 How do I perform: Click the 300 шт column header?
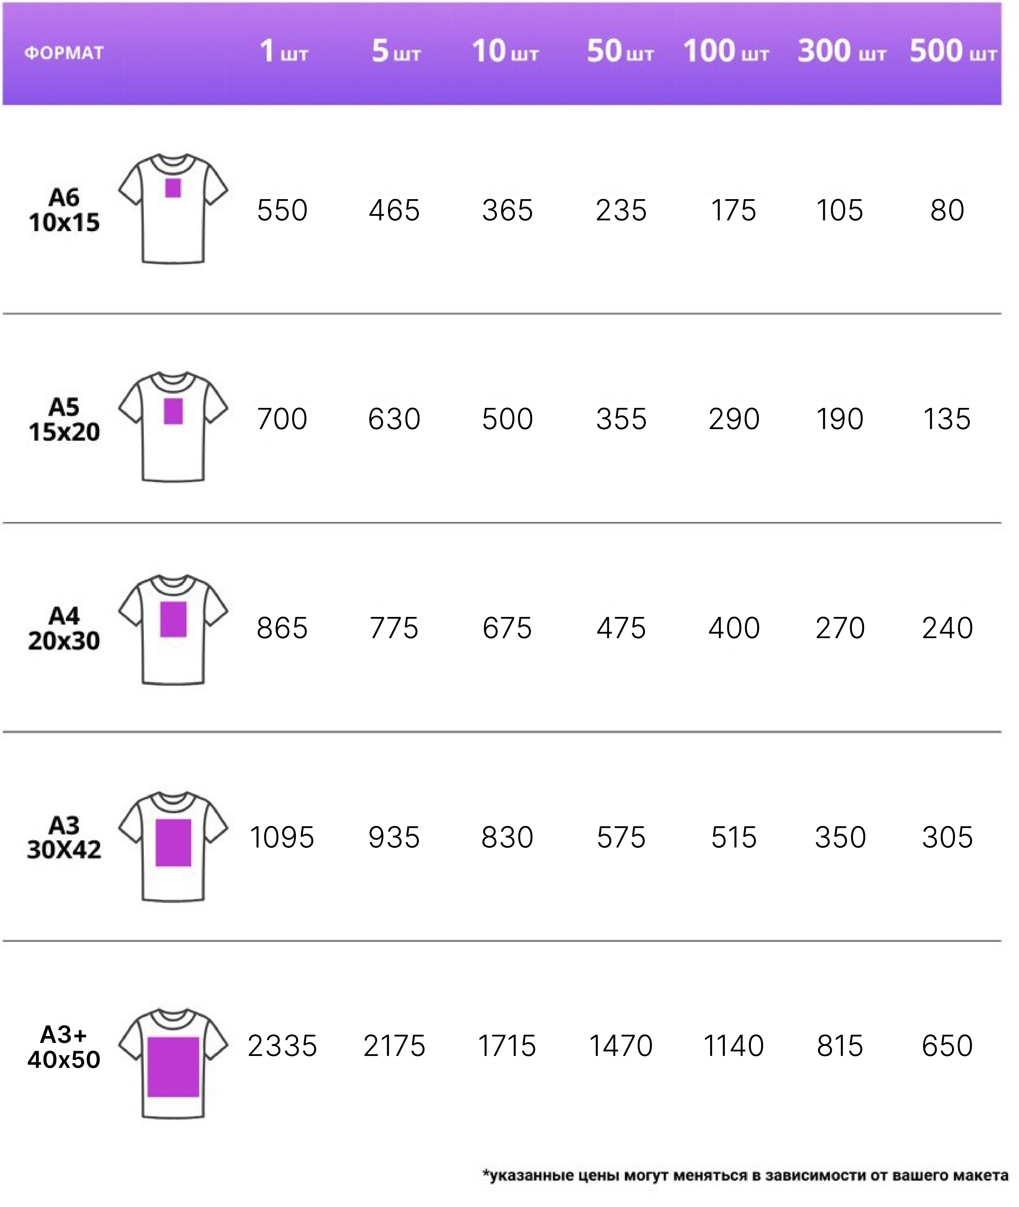(x=842, y=51)
